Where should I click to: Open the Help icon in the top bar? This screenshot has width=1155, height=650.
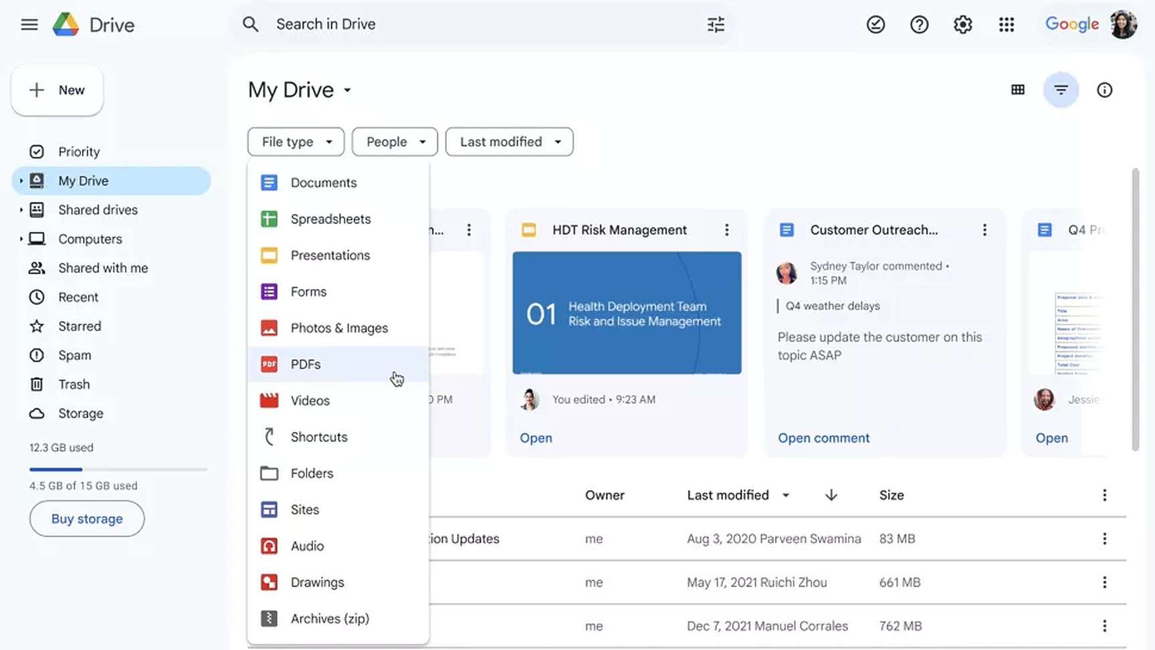click(x=919, y=24)
